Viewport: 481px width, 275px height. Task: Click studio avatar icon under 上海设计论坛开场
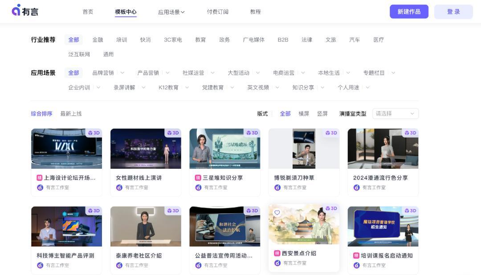(40, 187)
